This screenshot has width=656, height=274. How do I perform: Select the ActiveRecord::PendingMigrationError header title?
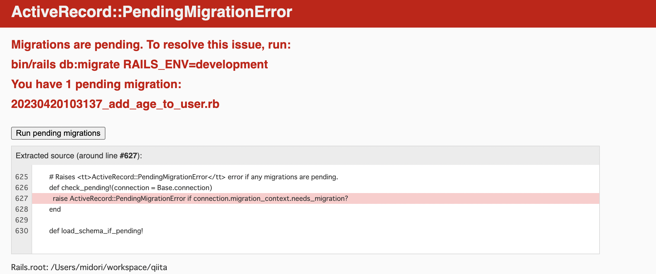(x=152, y=12)
